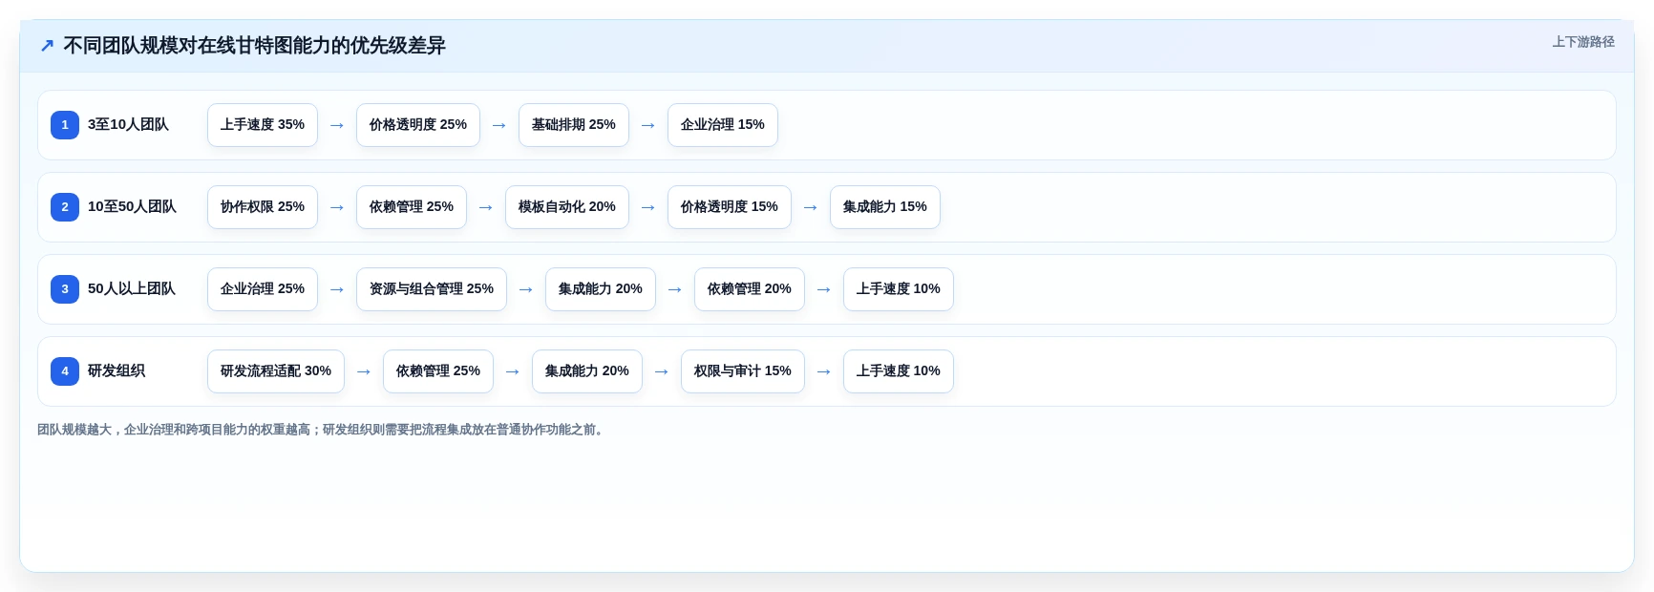The width and height of the screenshot is (1654, 592).
Task: Click 依赖管理 25% in 10至50人团队 row
Action: (412, 207)
